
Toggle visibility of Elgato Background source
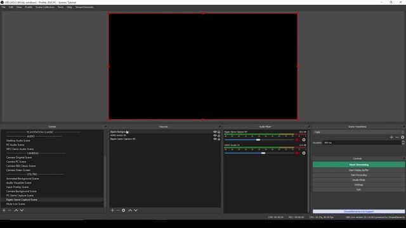(214, 132)
